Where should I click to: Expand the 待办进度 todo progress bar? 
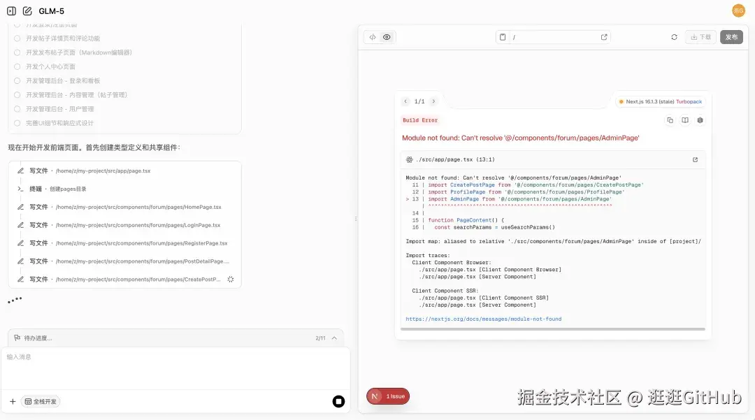[334, 338]
